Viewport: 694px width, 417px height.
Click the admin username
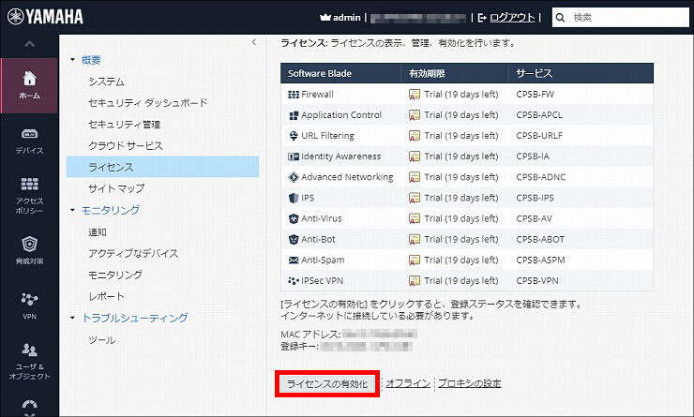347,17
